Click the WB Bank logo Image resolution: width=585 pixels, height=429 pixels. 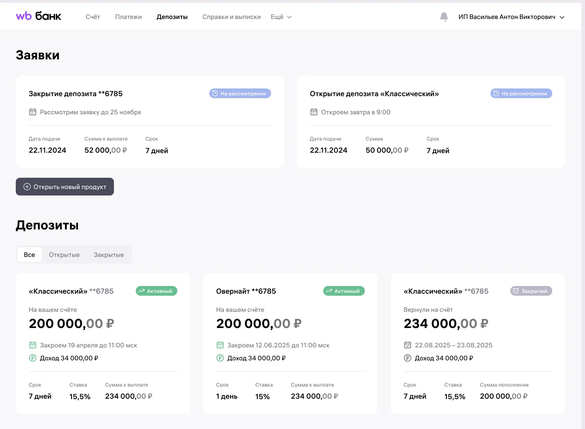click(38, 16)
